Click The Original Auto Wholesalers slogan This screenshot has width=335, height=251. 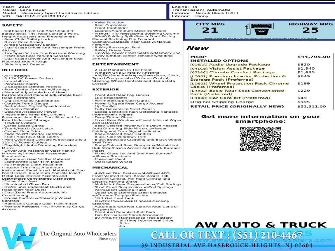(x=78, y=234)
